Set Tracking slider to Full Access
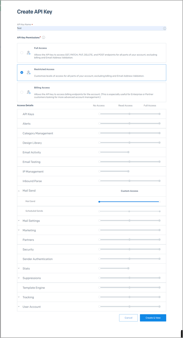 (160, 297)
